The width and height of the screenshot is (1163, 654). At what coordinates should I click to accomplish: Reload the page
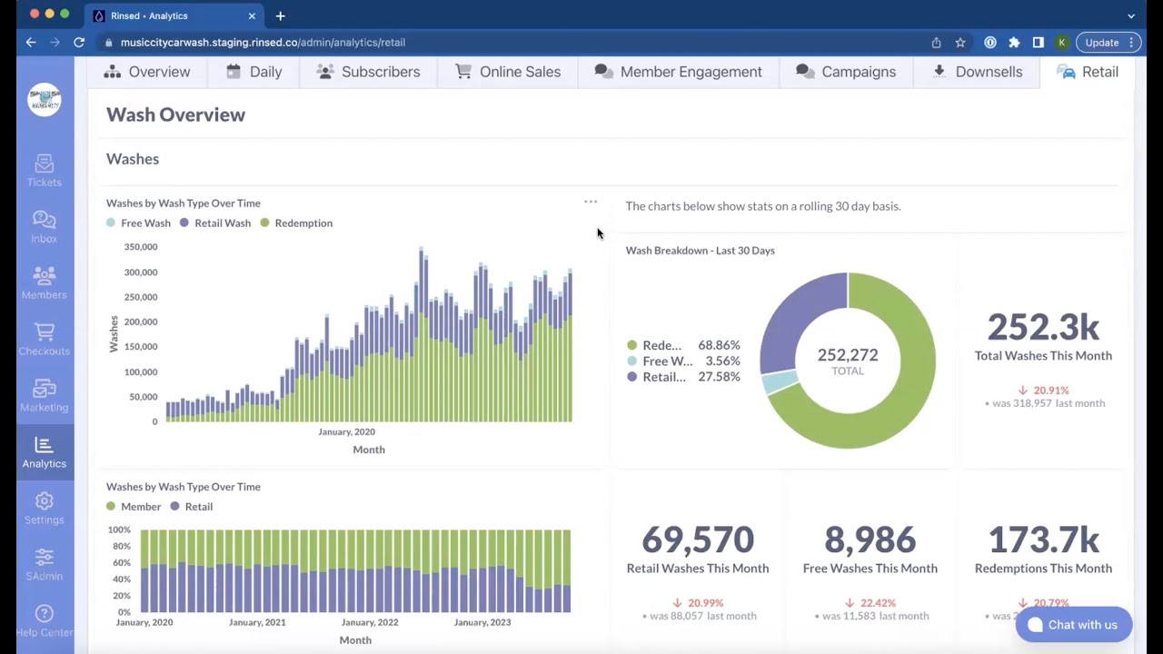79,42
